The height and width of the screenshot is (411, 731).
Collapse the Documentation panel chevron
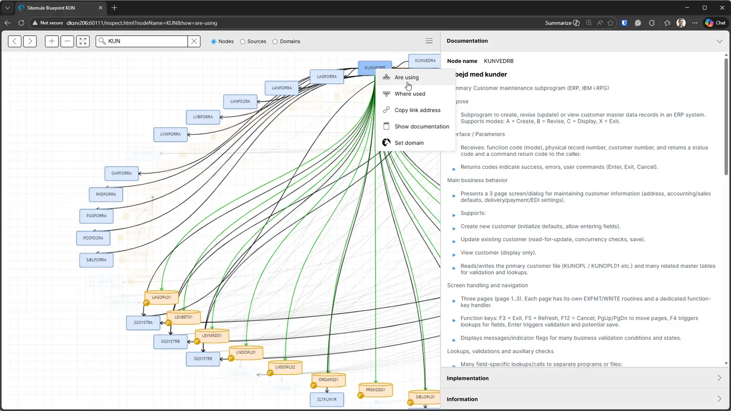[719, 41]
